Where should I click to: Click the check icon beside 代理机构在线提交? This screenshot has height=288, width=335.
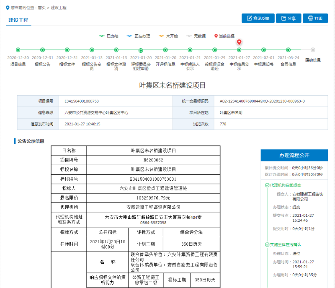point(267,185)
